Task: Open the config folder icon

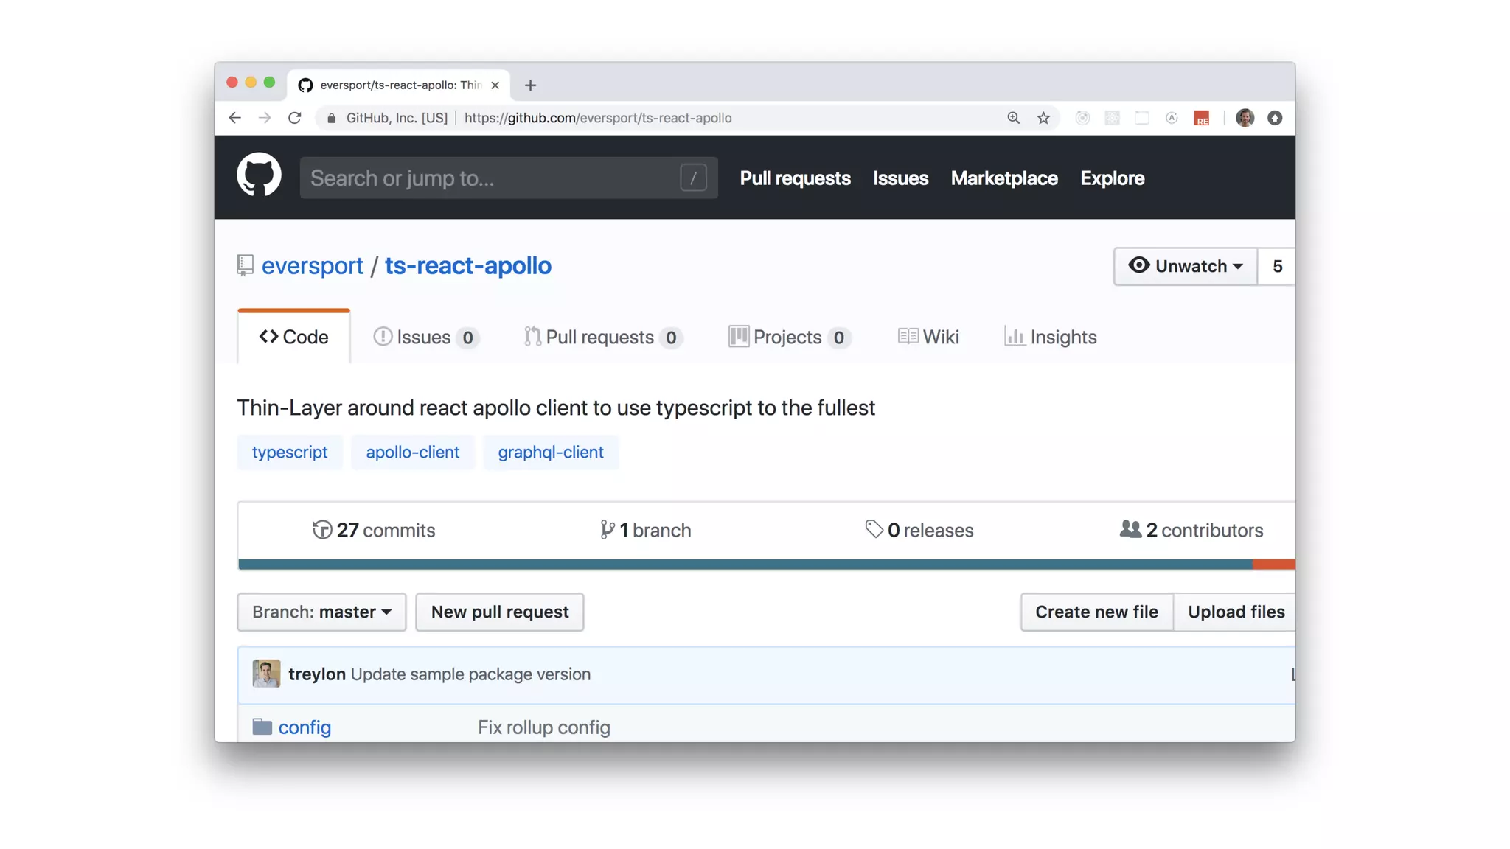Action: 262,727
